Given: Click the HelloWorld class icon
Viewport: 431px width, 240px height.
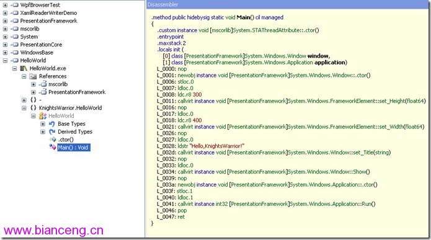Looking at the screenshot, I should (x=43, y=116).
